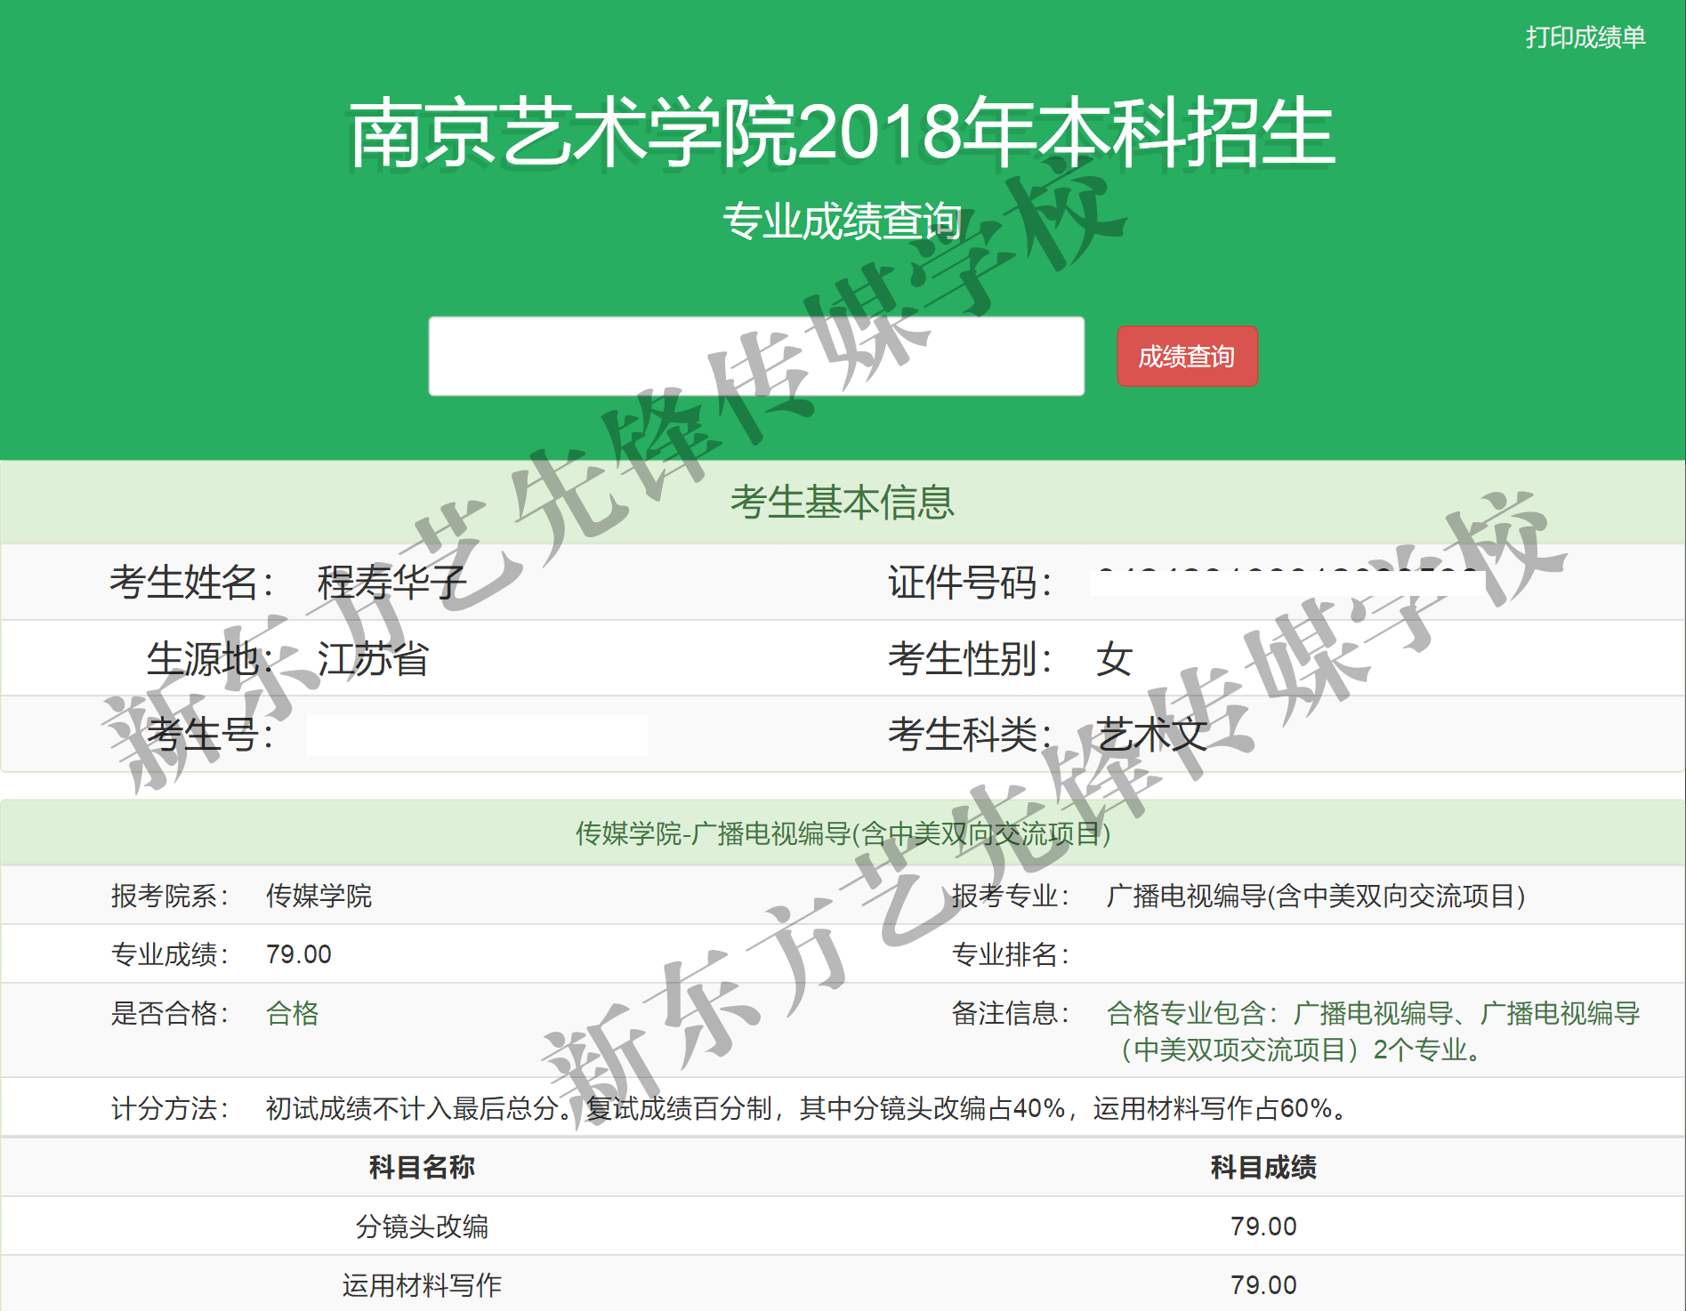Select the 报考院系 value 传媒学院

coord(319,896)
